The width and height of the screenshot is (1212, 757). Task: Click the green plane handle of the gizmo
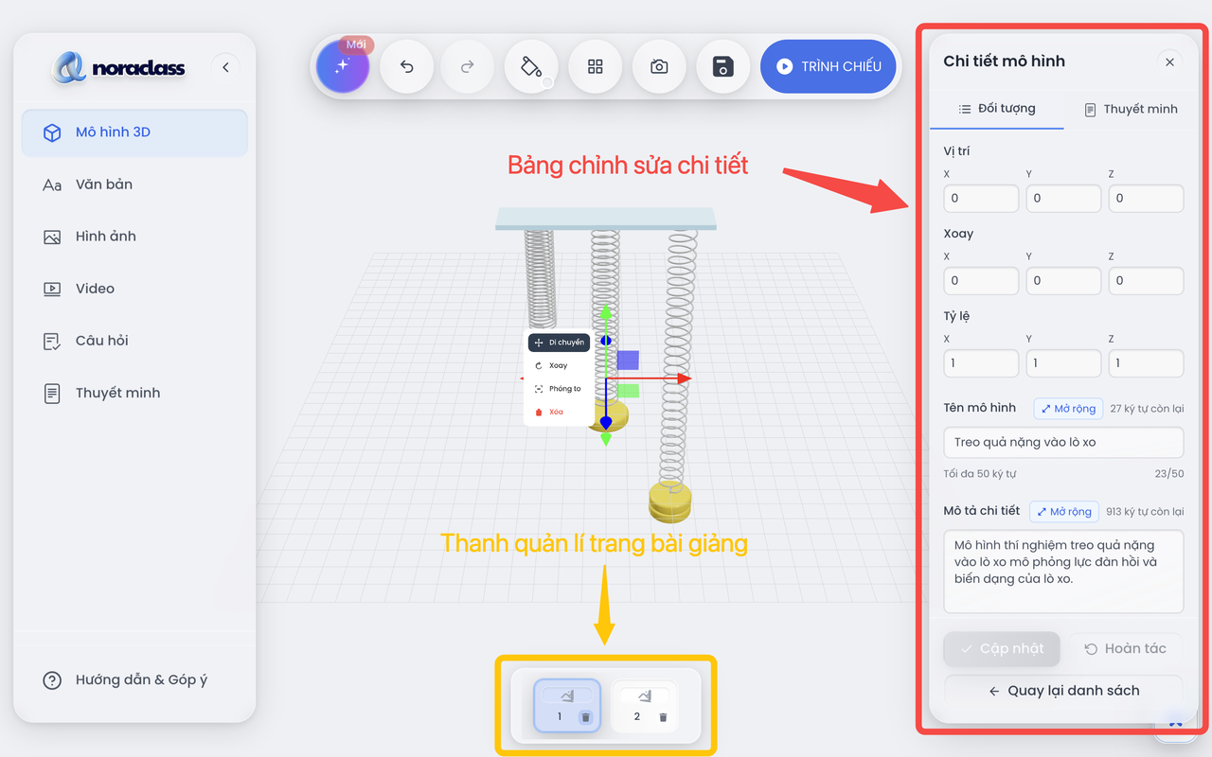628,391
